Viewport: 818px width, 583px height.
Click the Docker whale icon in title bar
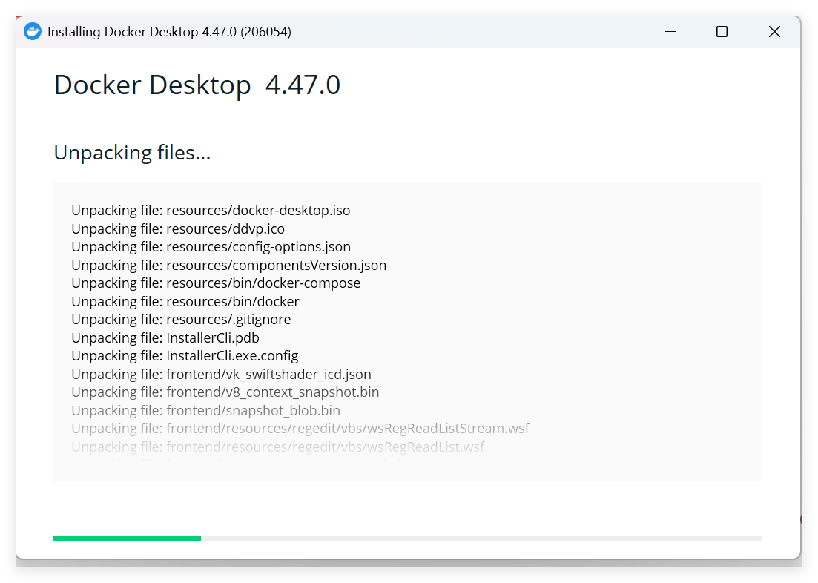(33, 32)
